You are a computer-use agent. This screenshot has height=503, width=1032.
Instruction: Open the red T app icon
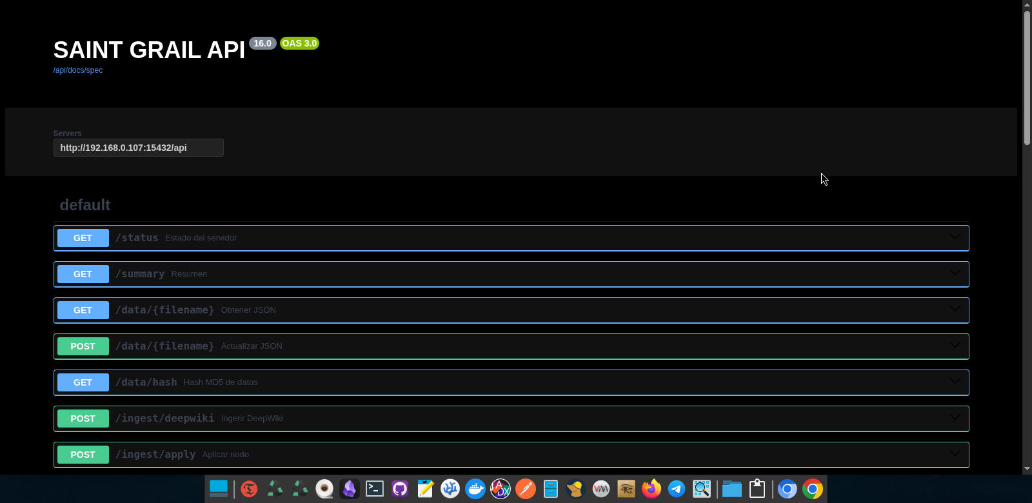(249, 489)
